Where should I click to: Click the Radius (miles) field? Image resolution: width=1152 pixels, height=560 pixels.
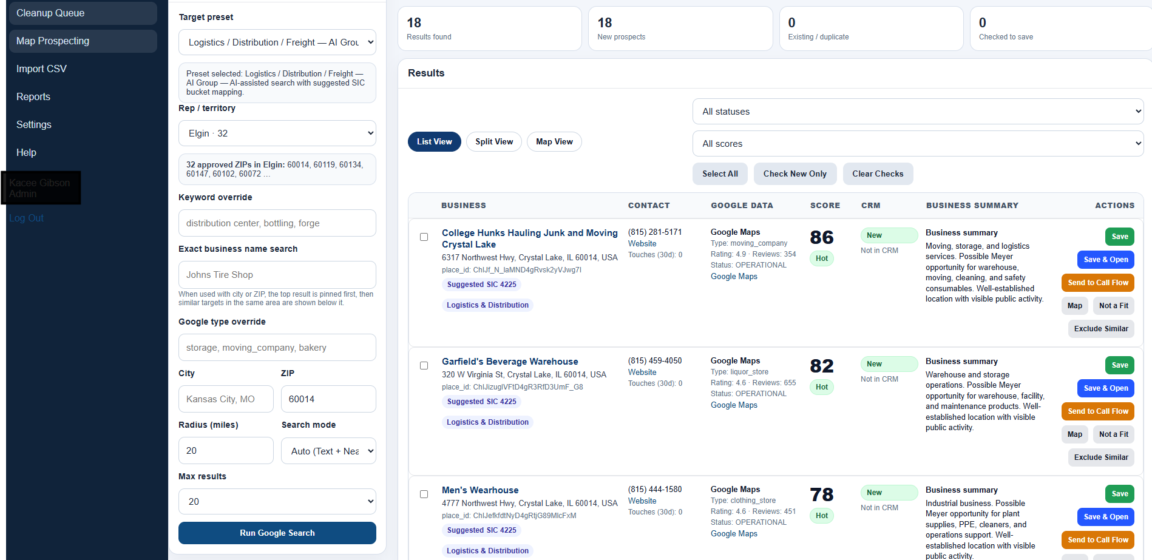[226, 451]
